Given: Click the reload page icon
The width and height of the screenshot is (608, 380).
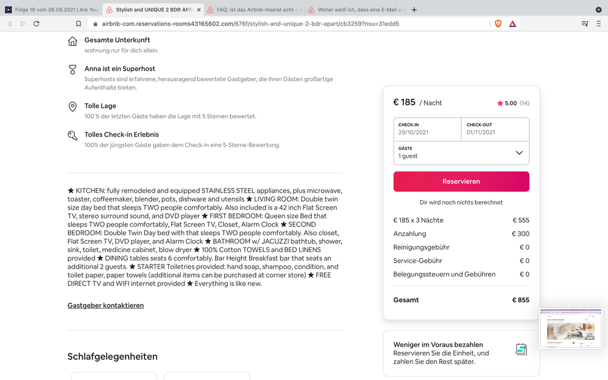Looking at the screenshot, I should point(37,23).
